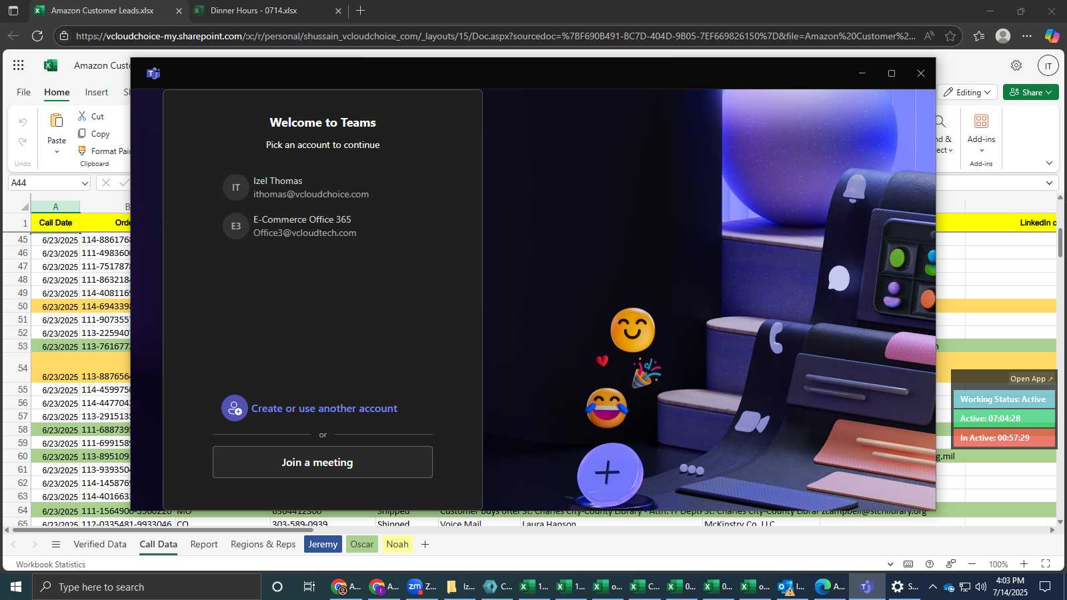
Task: Switch to the Home ribbon tab
Action: coord(57,92)
